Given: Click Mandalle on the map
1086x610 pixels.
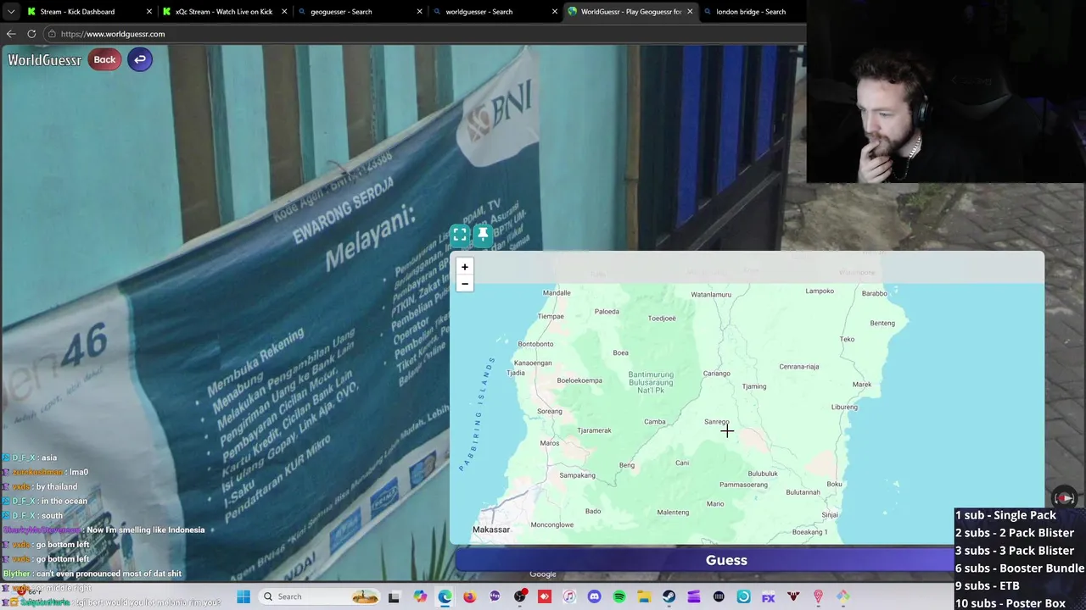Looking at the screenshot, I should 557,293.
